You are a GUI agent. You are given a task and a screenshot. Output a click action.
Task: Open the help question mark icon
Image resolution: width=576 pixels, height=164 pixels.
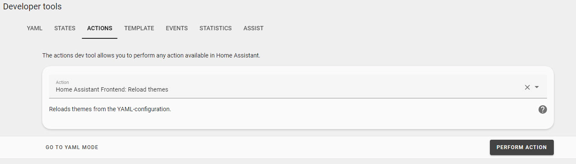click(542, 109)
